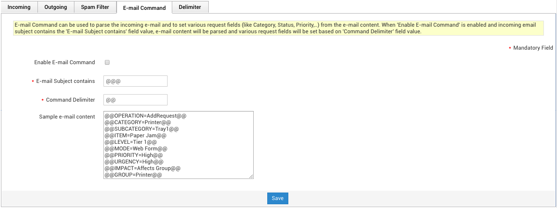Viewport: 557px width, 208px height.
Task: Focus the Command Delimiter input box
Action: click(135, 100)
